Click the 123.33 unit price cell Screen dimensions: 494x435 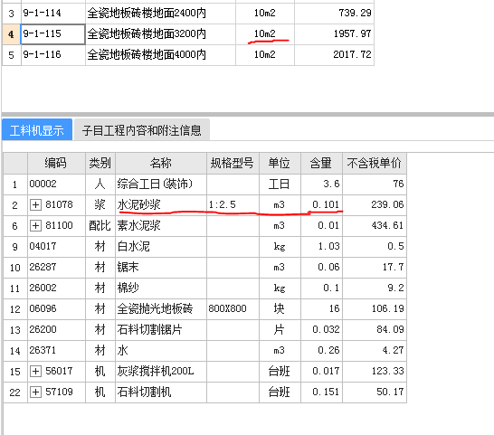coord(375,372)
